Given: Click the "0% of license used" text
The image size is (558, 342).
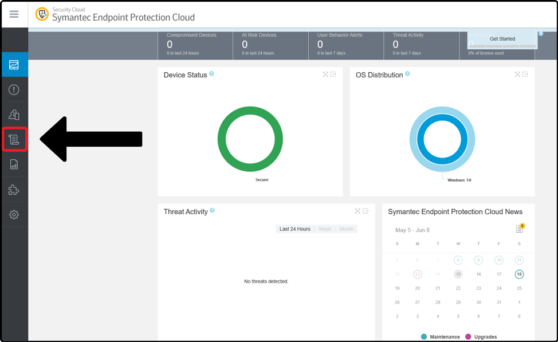Looking at the screenshot, I should (x=486, y=53).
